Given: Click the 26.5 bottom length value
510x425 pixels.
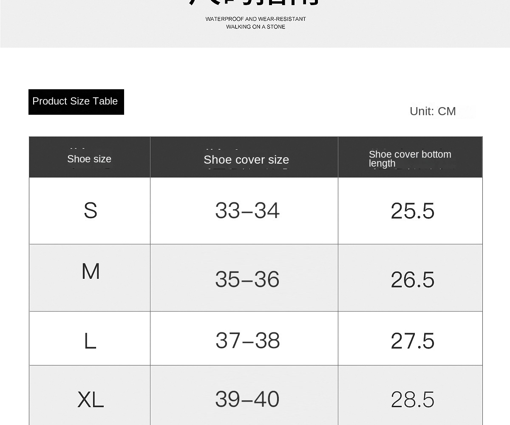Looking at the screenshot, I should (413, 280).
